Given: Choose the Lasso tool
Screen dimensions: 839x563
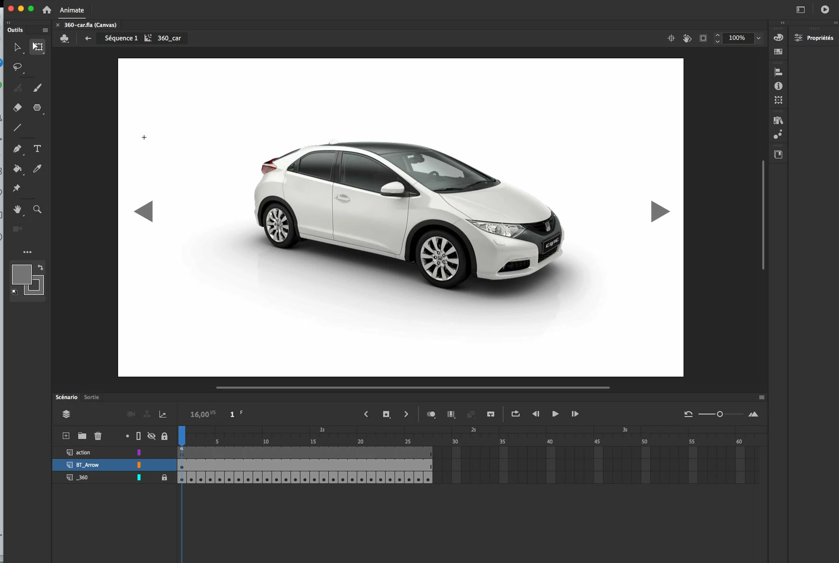Looking at the screenshot, I should click(17, 67).
